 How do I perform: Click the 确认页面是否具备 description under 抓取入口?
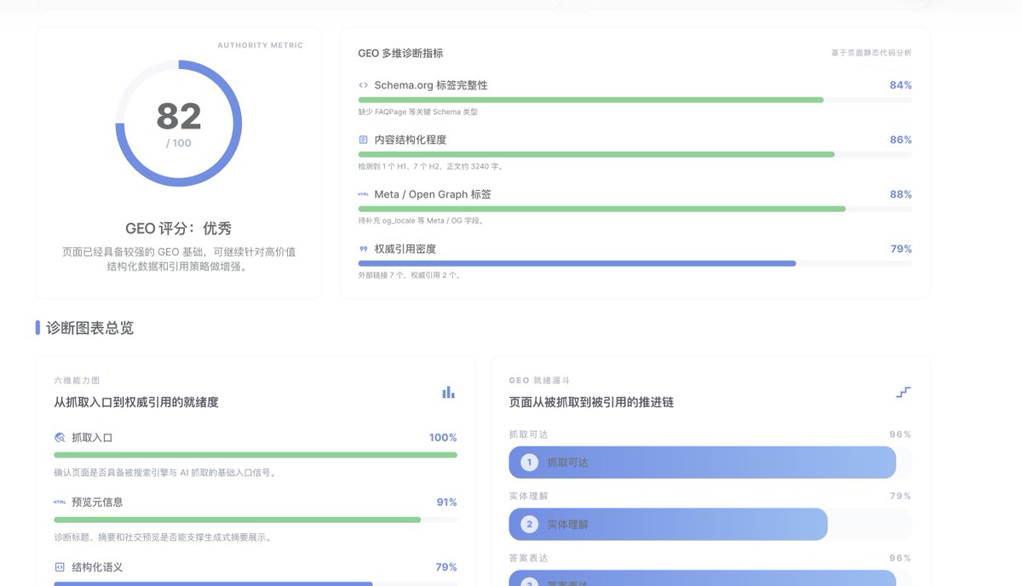164,473
